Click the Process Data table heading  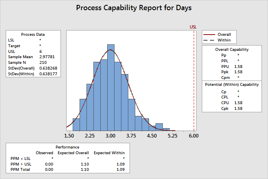(33, 35)
